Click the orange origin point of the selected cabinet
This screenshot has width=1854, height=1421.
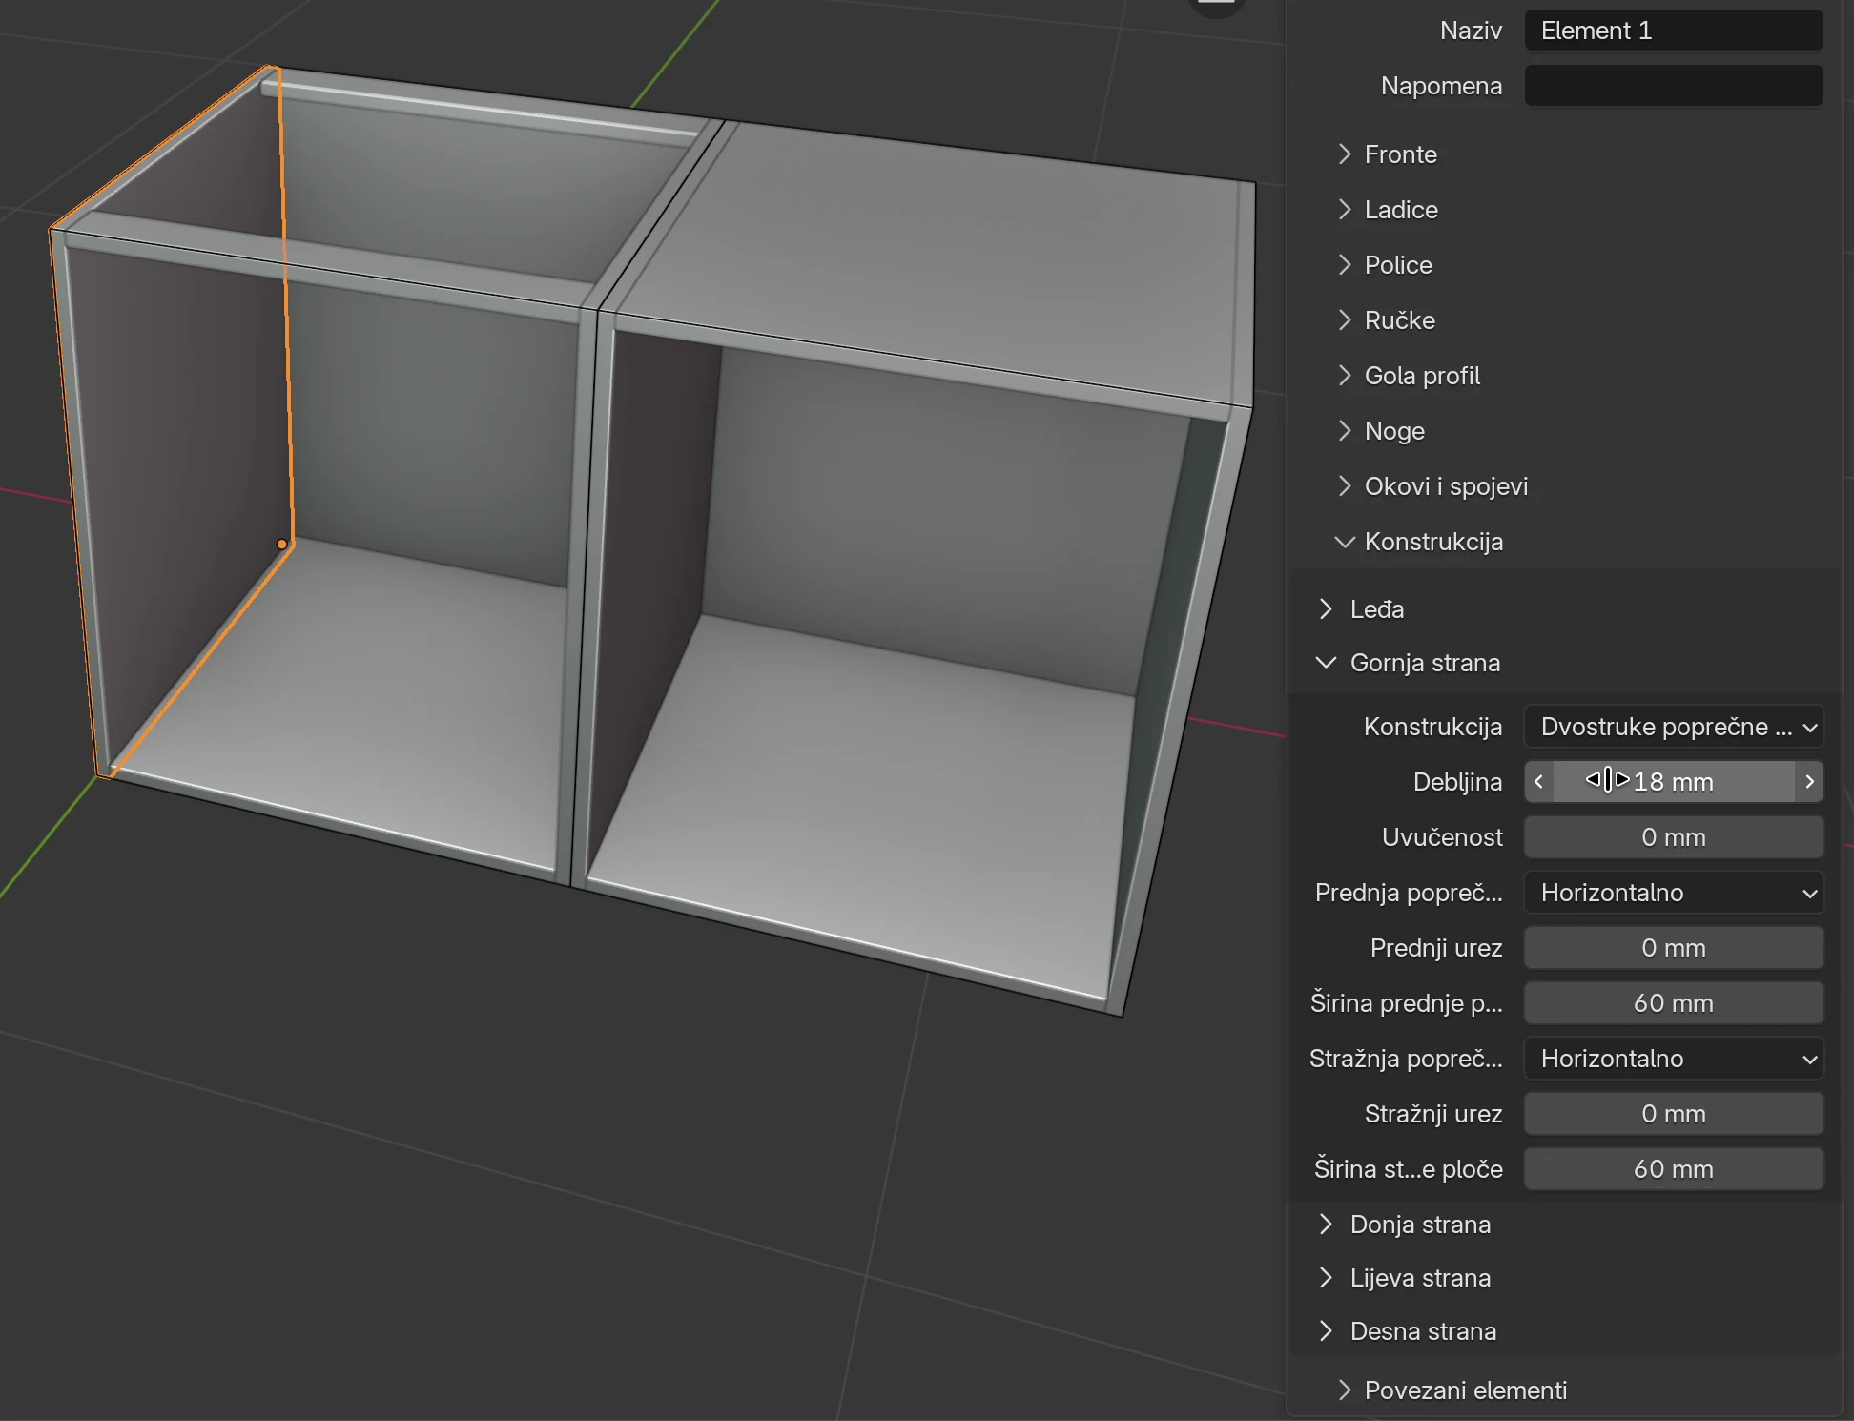pos(282,545)
